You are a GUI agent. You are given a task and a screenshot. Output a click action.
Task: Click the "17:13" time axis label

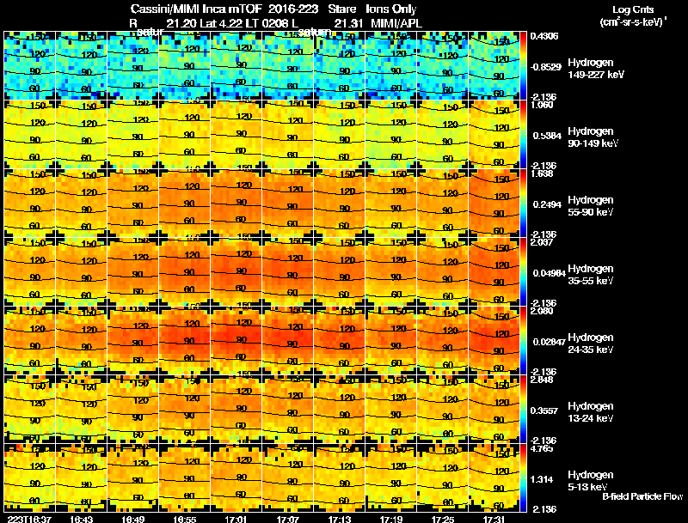click(x=340, y=519)
